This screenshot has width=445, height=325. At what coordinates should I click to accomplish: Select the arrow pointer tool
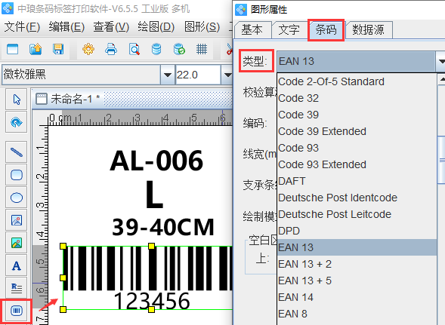pos(17,100)
